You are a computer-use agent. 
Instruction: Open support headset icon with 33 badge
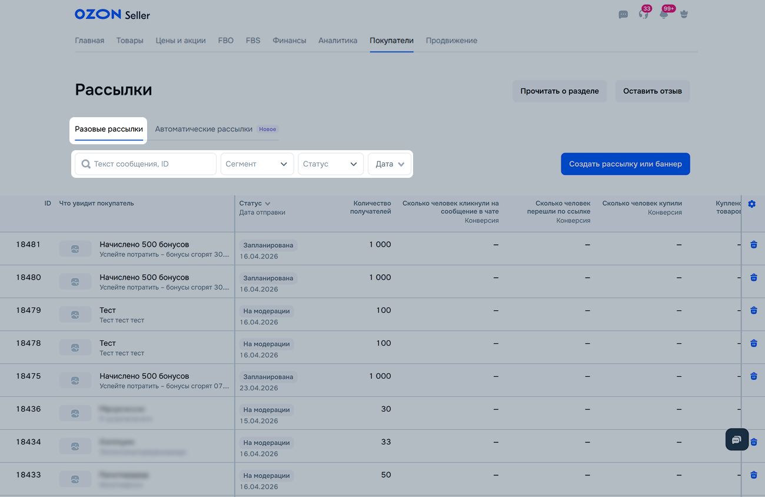click(643, 15)
